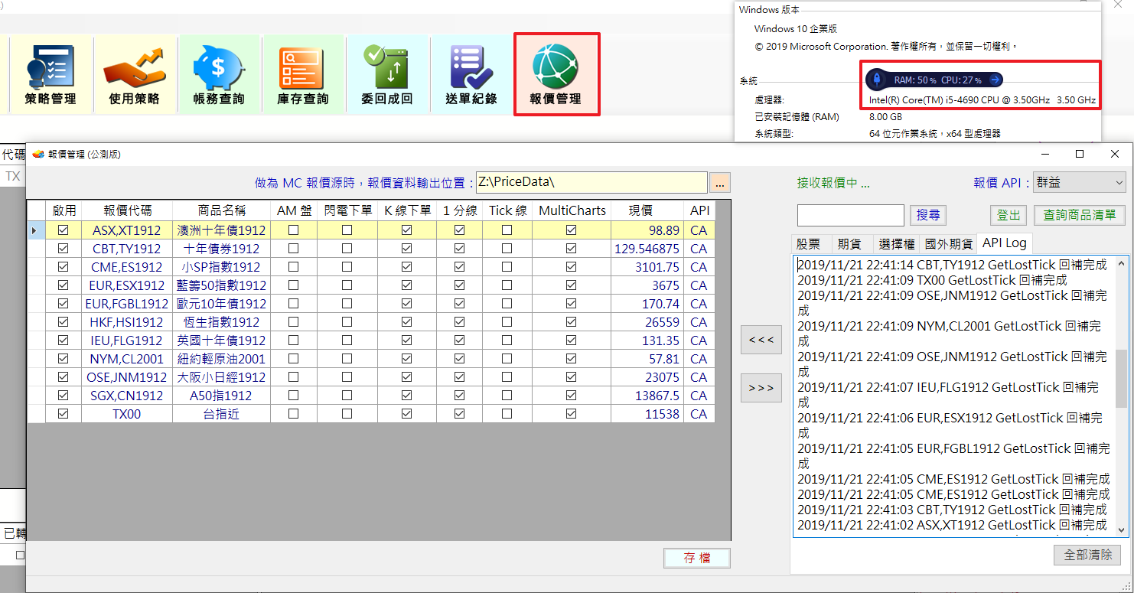Click 查詢商品清單 button

pyautogui.click(x=1080, y=215)
